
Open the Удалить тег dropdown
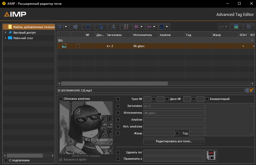174,152
